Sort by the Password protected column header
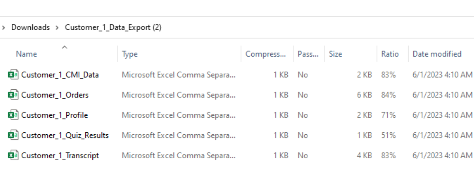This screenshot has height=189, width=474. click(308, 54)
